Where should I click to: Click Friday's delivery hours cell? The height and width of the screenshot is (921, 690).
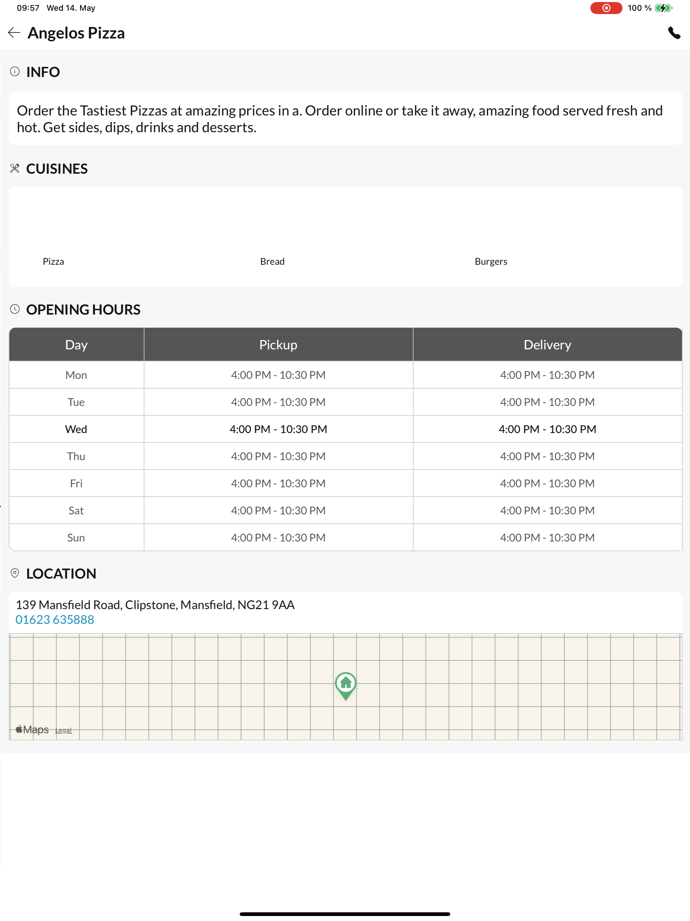pos(547,483)
